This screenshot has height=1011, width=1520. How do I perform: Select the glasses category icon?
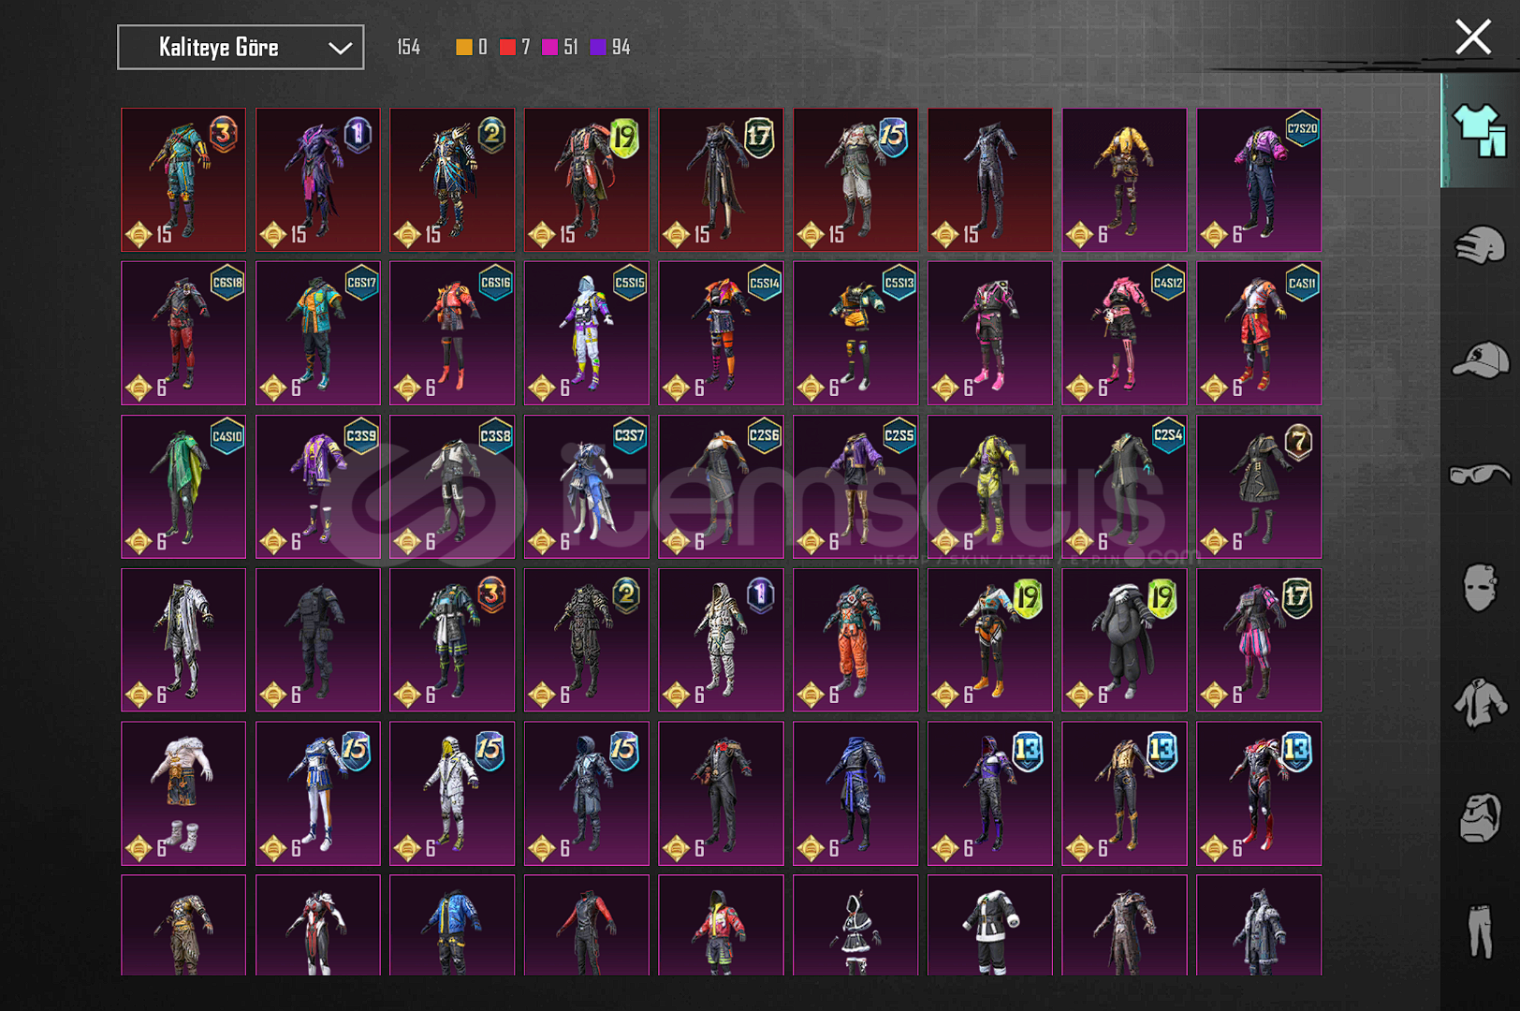point(1480,475)
